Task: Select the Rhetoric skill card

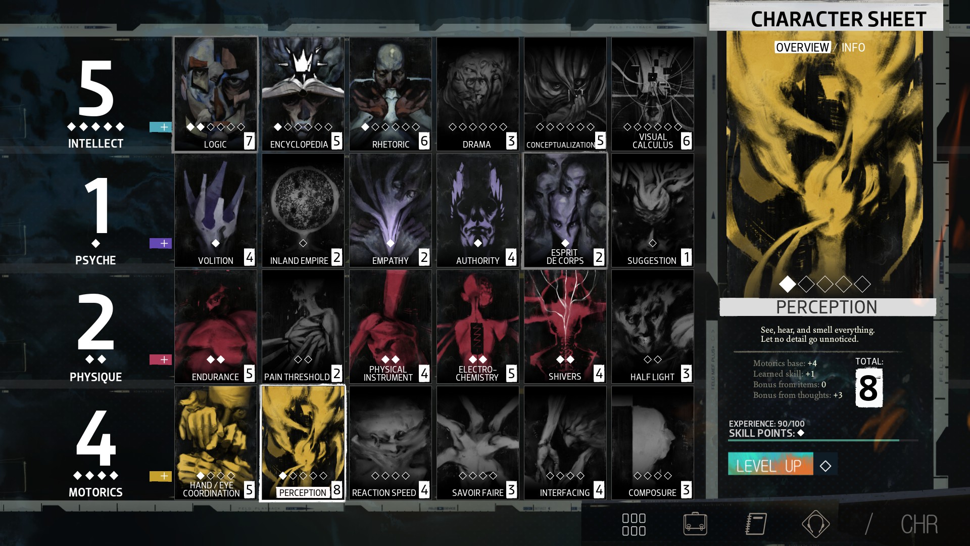Action: 391,94
